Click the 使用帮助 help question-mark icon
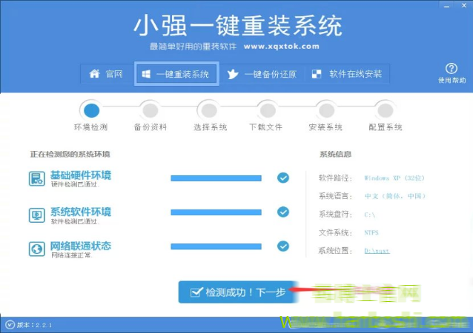Viewport: 473px width, 333px height. (451, 69)
